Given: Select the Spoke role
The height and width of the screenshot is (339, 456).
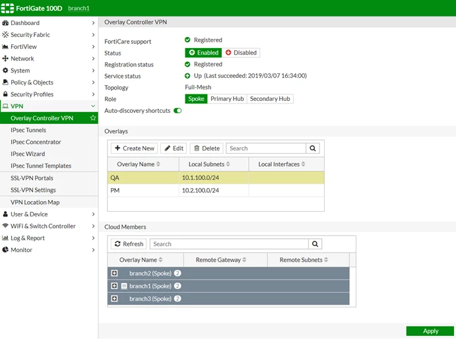Looking at the screenshot, I should 196,99.
